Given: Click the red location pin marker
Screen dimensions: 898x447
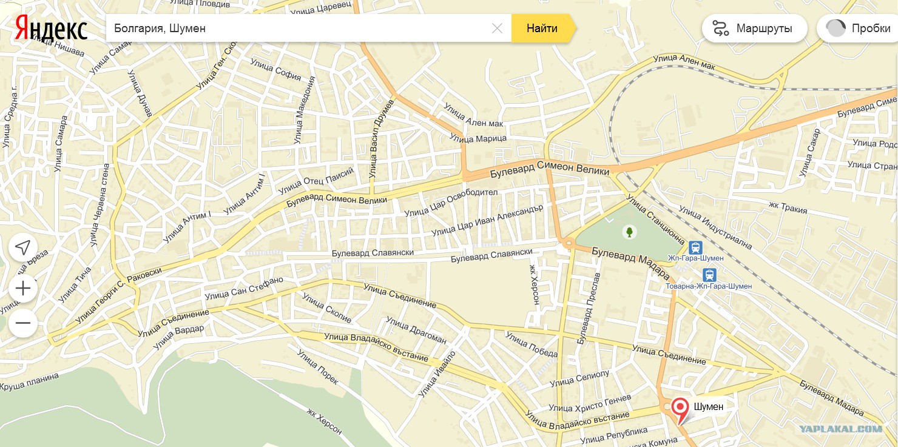Looking at the screenshot, I should [680, 408].
